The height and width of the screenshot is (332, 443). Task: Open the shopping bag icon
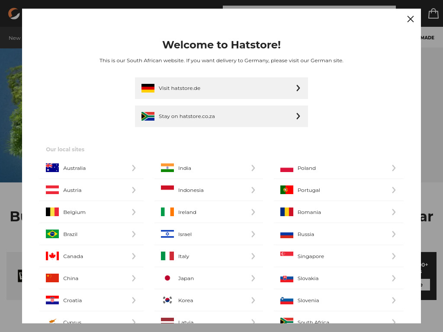point(433,13)
